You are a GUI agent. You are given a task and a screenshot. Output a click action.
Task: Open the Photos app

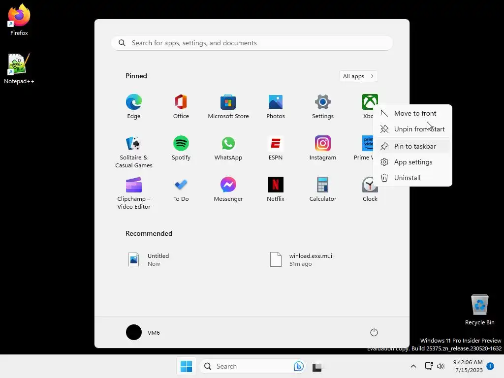276,107
